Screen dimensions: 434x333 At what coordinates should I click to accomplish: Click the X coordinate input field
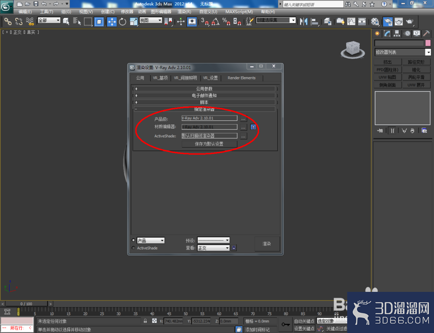coord(173,321)
